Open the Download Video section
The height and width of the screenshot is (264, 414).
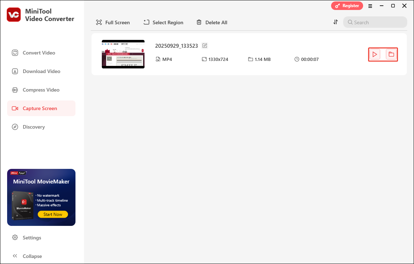(x=41, y=71)
